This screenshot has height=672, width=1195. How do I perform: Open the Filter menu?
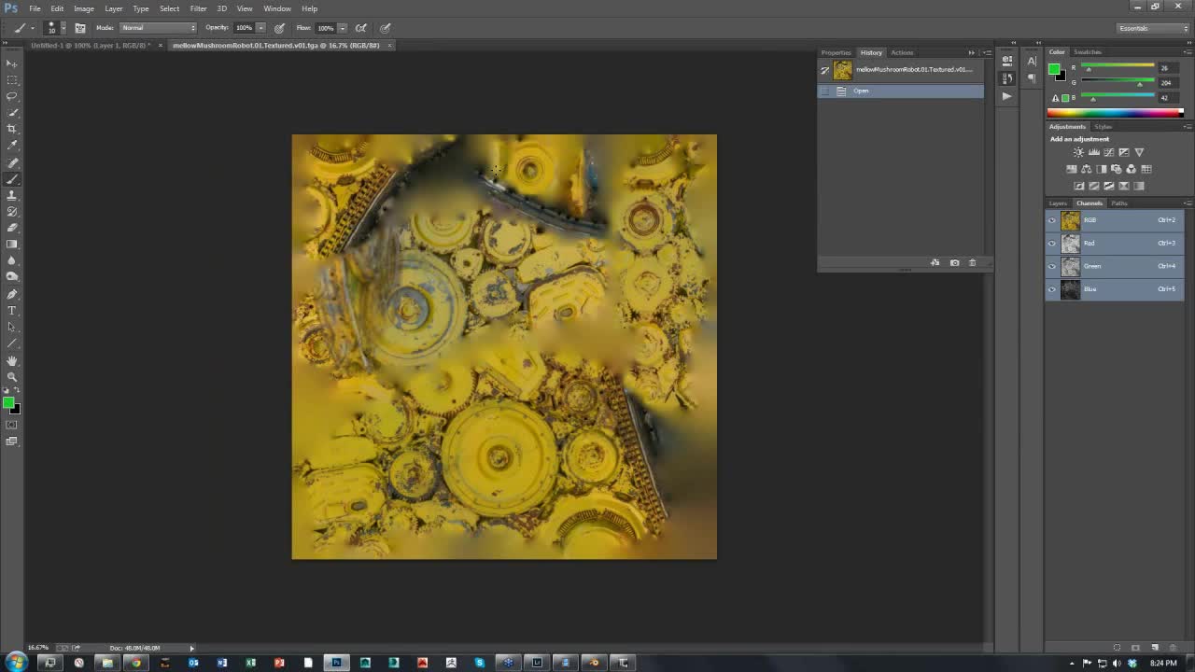point(198,8)
